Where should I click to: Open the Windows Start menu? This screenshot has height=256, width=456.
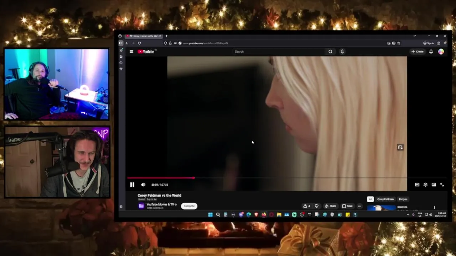[x=210, y=214]
